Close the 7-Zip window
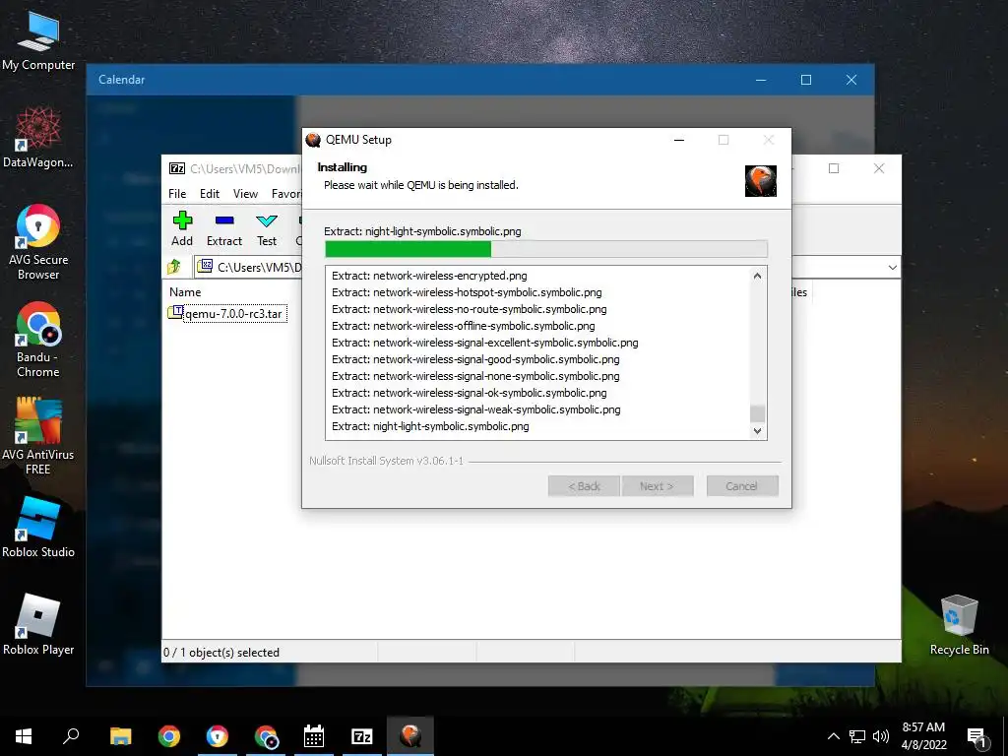This screenshot has width=1008, height=756. 879,168
